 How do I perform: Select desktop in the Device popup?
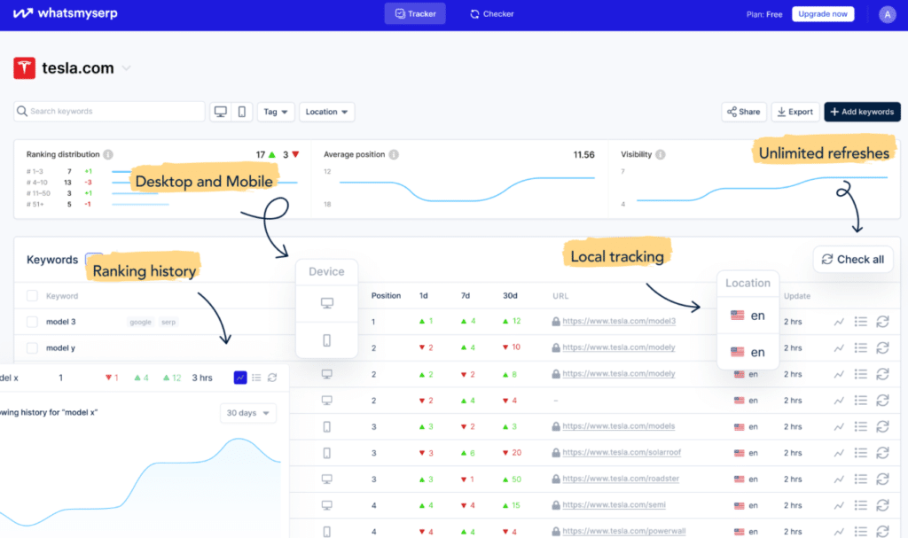point(326,303)
